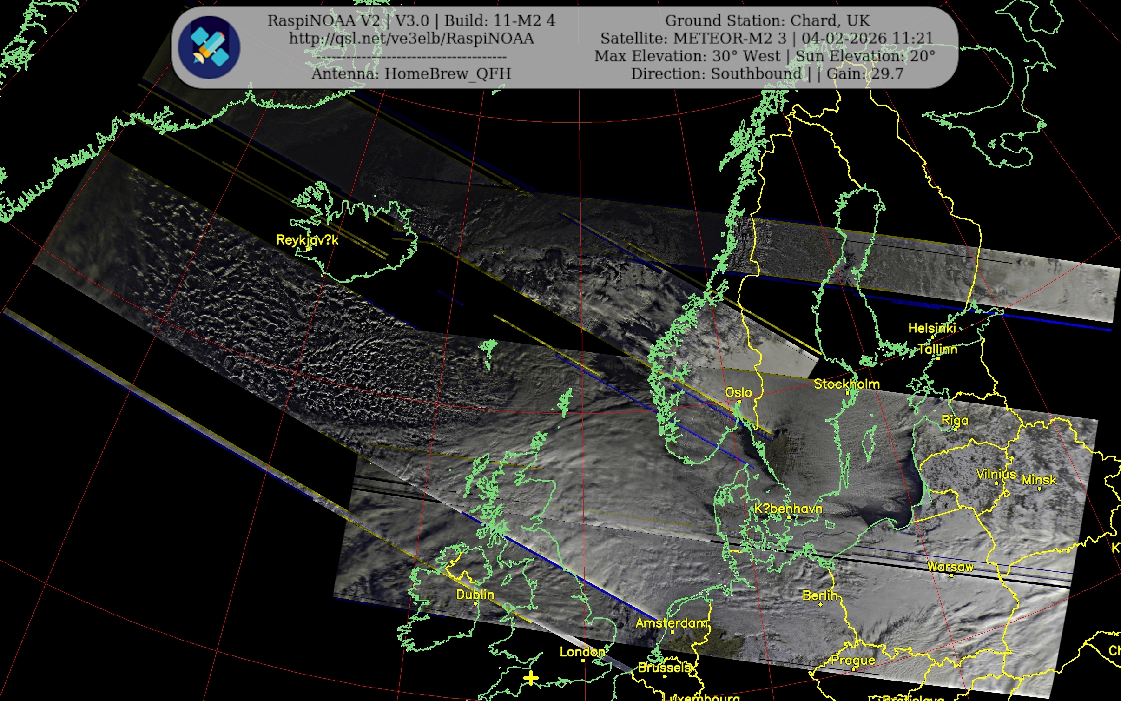The height and width of the screenshot is (701, 1121).
Task: Select the Dublin city label
Action: point(475,595)
